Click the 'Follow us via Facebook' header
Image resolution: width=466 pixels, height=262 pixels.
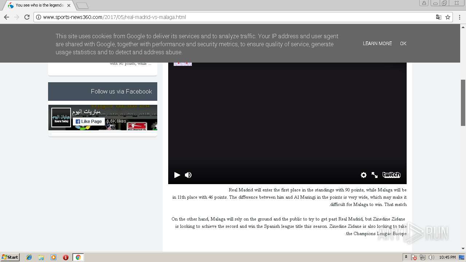click(103, 91)
